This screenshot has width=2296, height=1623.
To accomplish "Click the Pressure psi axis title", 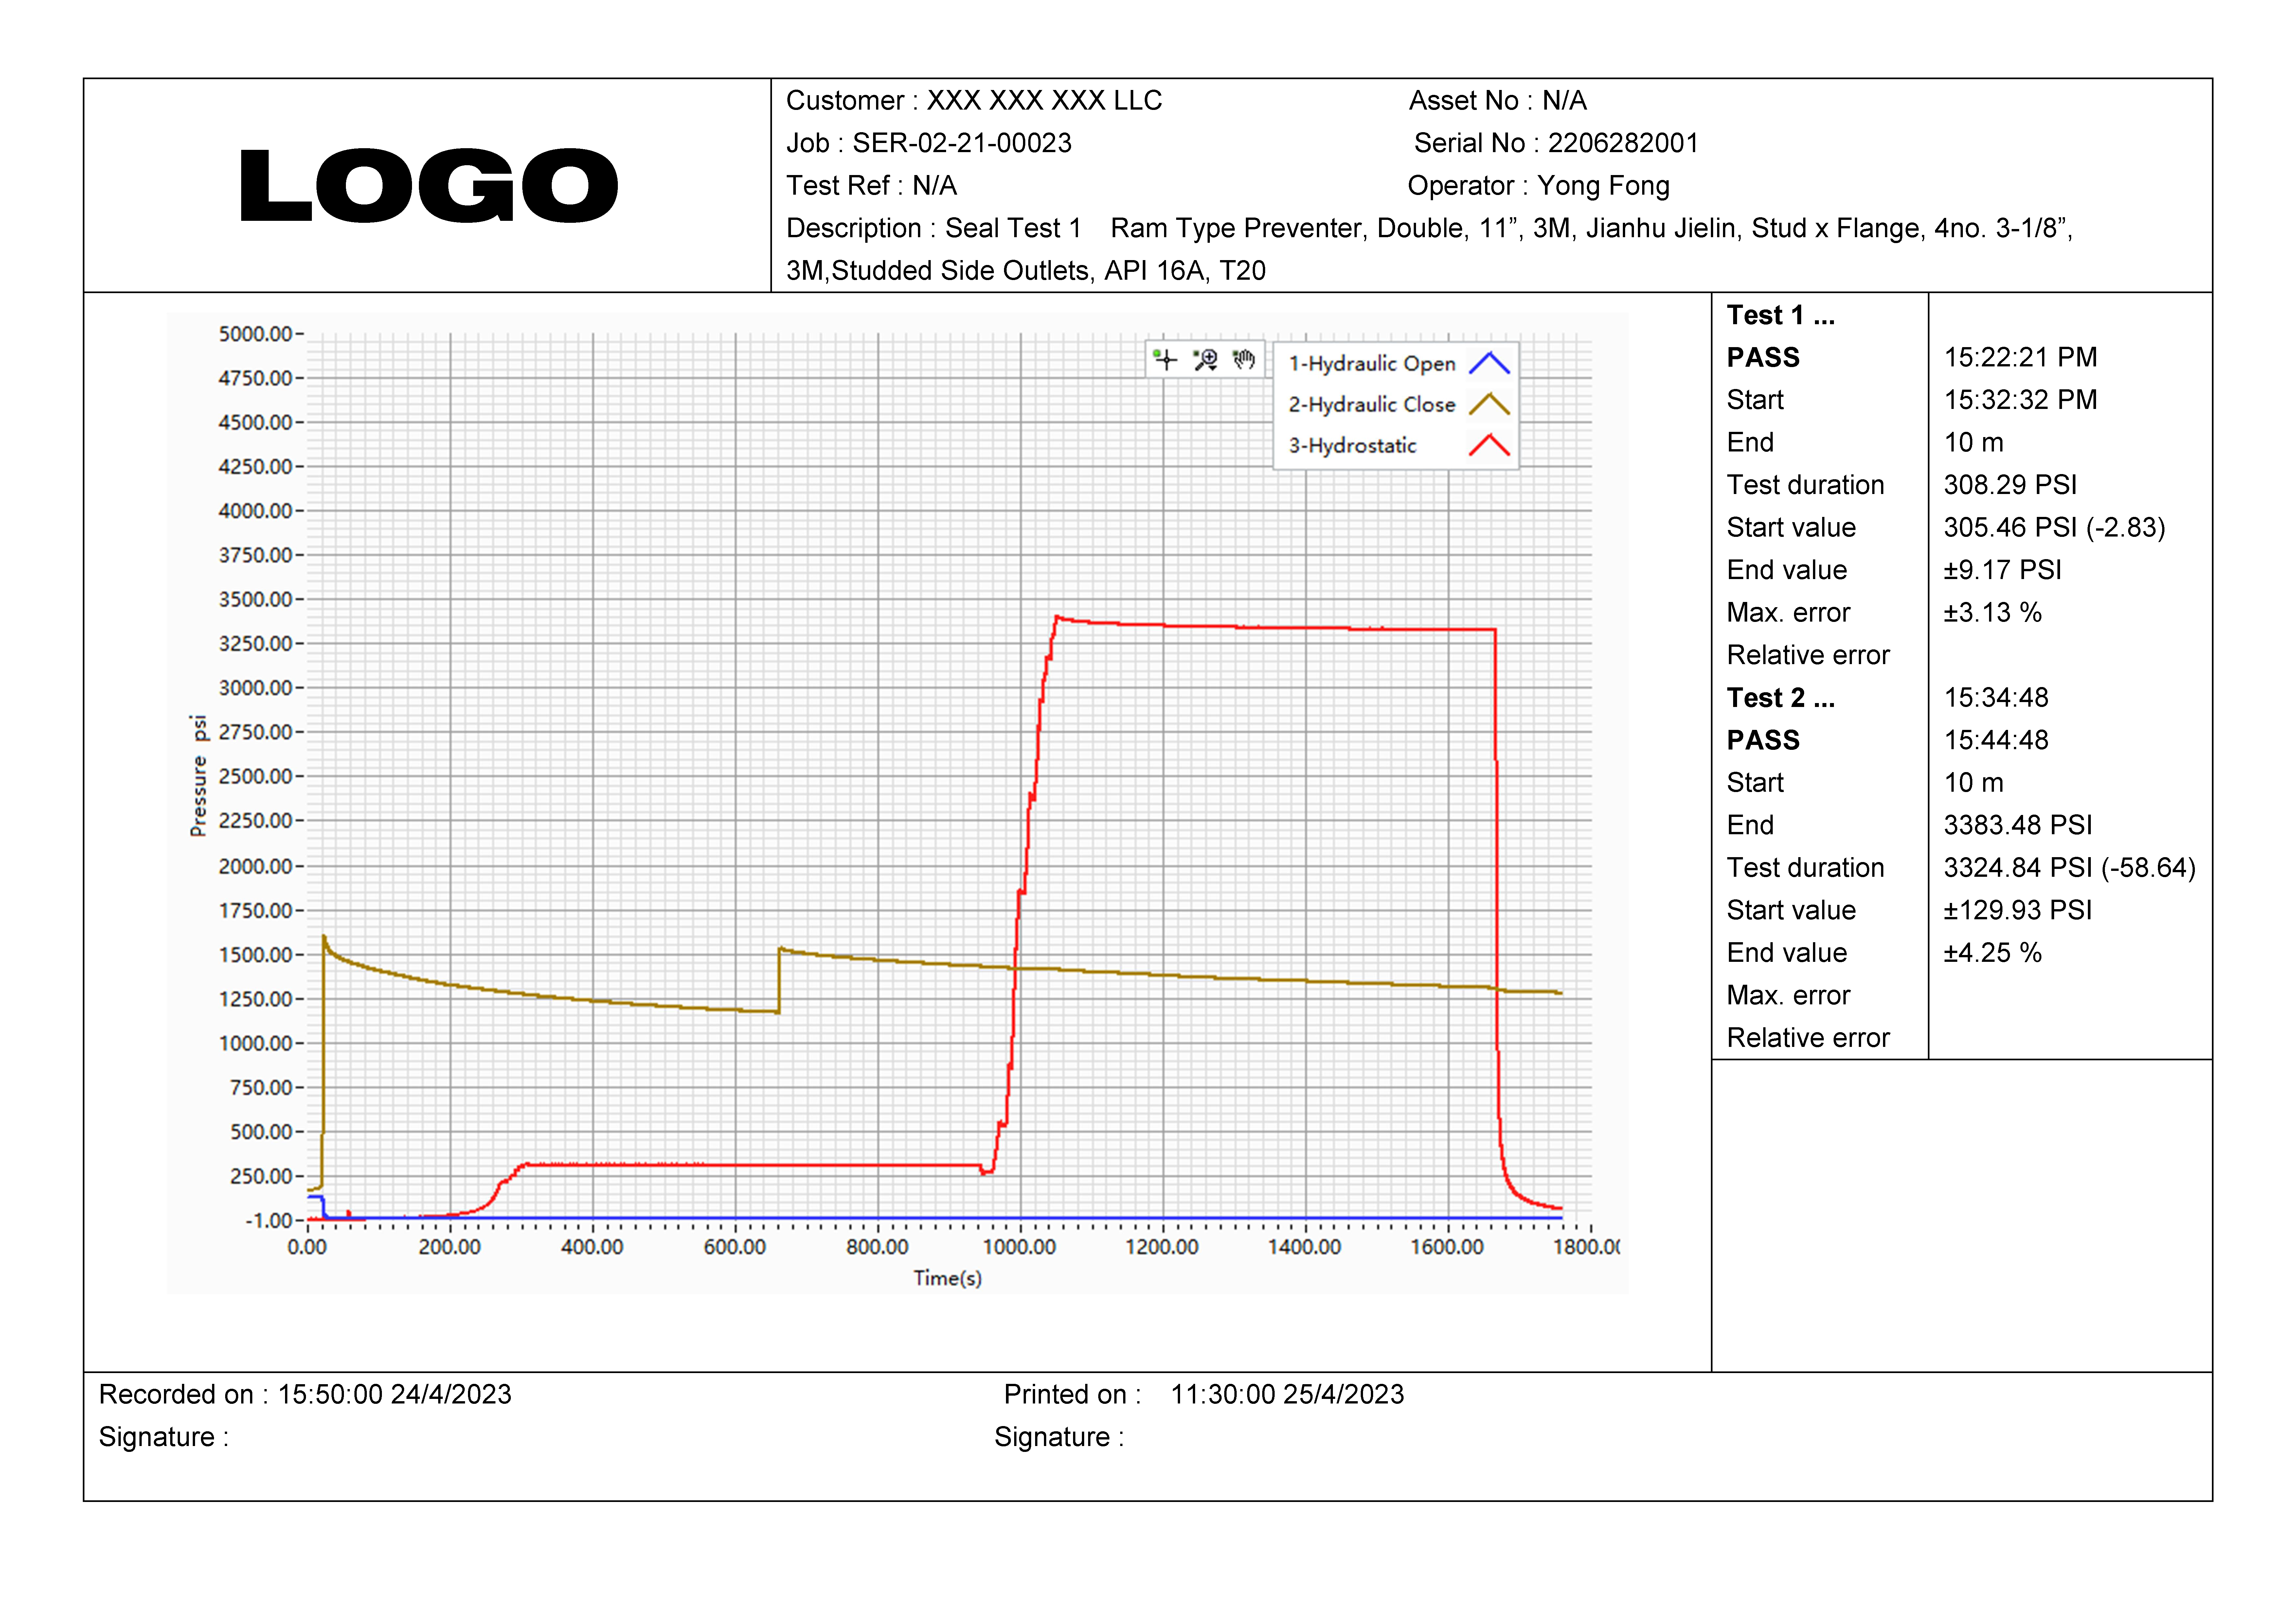I will (x=199, y=776).
